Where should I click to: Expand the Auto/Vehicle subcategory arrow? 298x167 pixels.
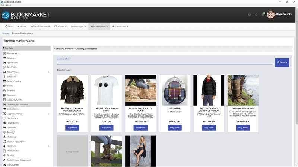48,72
